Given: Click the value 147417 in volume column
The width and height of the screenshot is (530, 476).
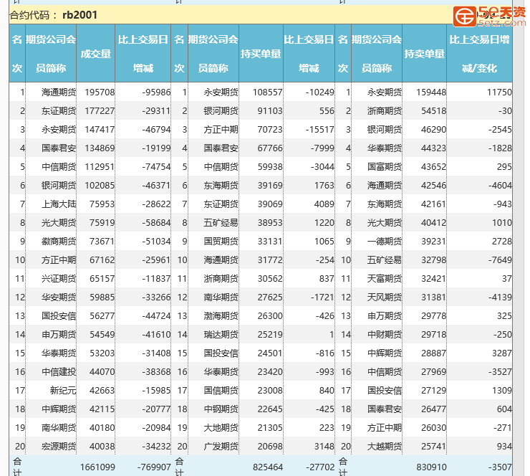Looking at the screenshot, I should 100,129.
